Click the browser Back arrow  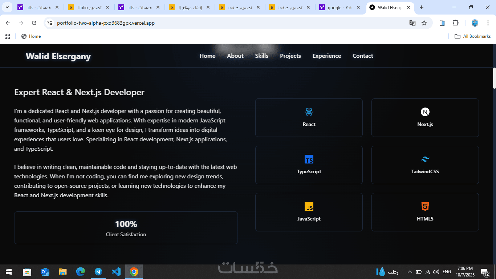(x=8, y=23)
